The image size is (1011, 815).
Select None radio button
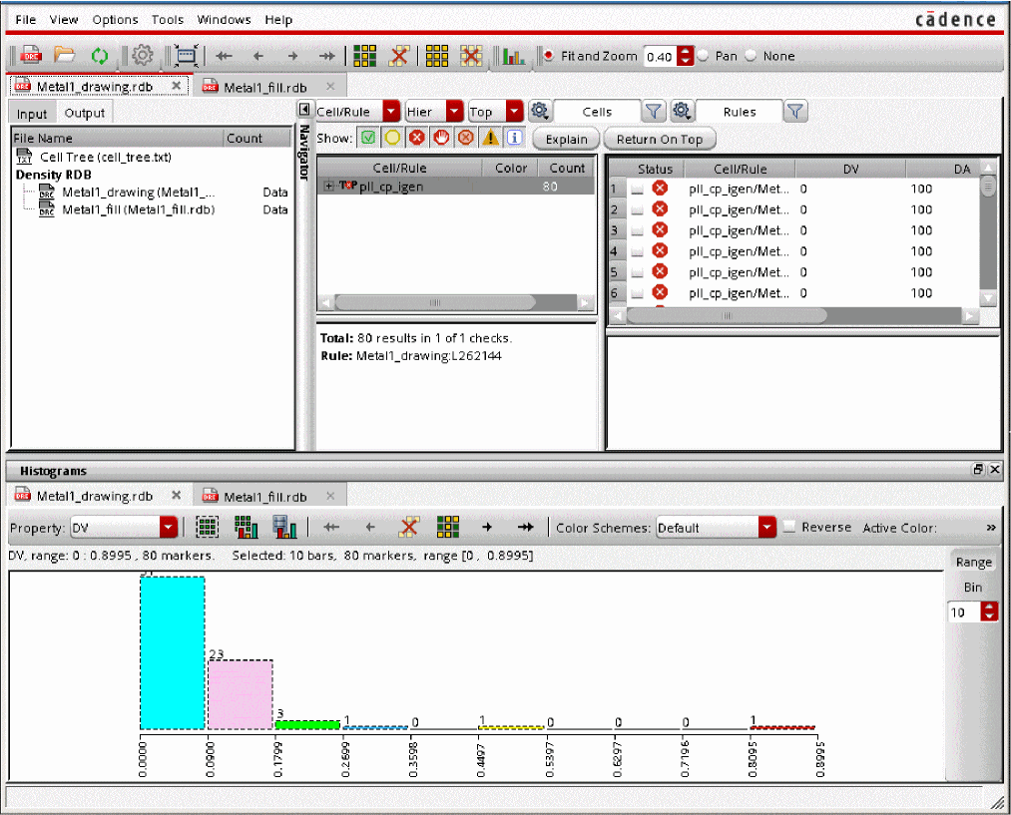pyautogui.click(x=751, y=56)
